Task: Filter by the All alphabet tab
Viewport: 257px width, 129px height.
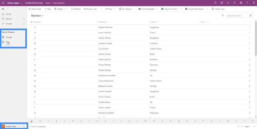Action: click(x=31, y=121)
